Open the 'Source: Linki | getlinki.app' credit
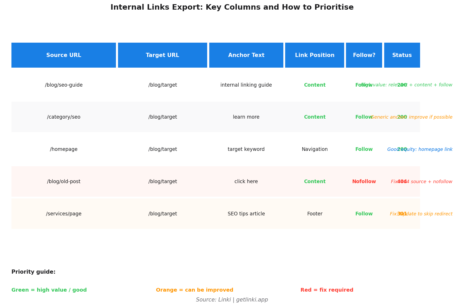The image size is (464, 308). [x=232, y=300]
